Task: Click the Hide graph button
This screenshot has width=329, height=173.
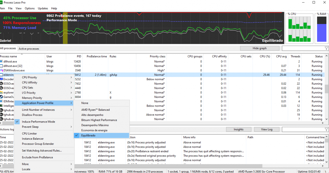Action: [259, 48]
